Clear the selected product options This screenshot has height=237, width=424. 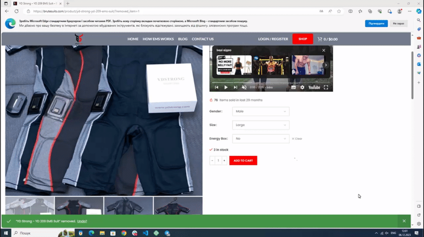tap(297, 139)
